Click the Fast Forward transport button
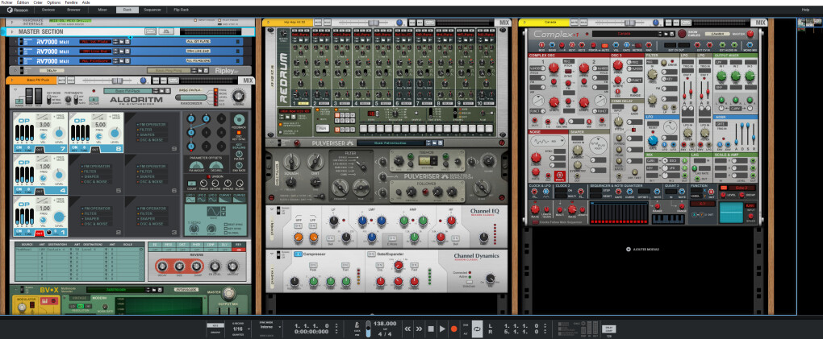This screenshot has height=339, width=823. click(419, 329)
